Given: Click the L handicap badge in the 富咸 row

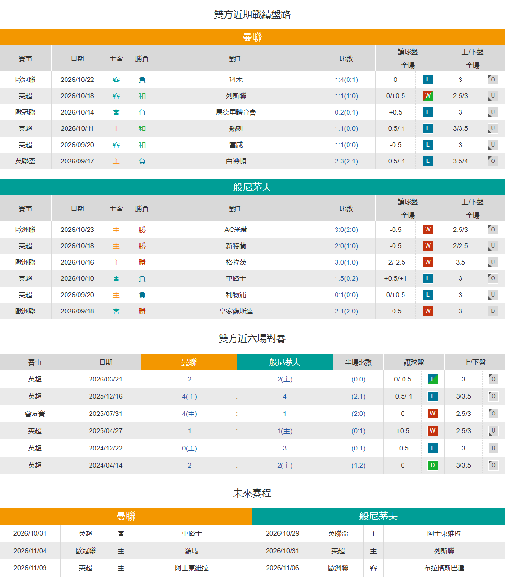Looking at the screenshot, I should coord(428,145).
